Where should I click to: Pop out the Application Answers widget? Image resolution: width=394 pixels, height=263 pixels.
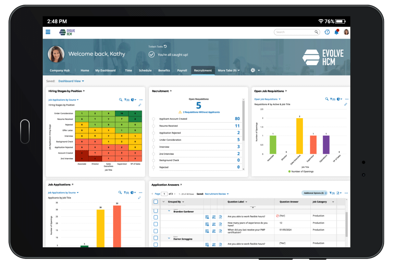[181, 184]
